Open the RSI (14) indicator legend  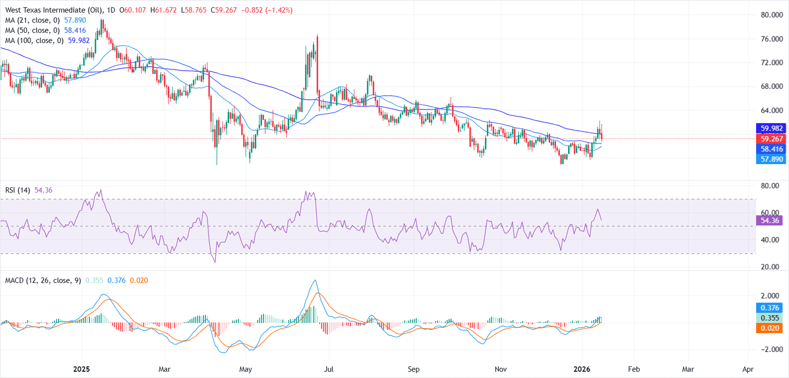pos(16,190)
